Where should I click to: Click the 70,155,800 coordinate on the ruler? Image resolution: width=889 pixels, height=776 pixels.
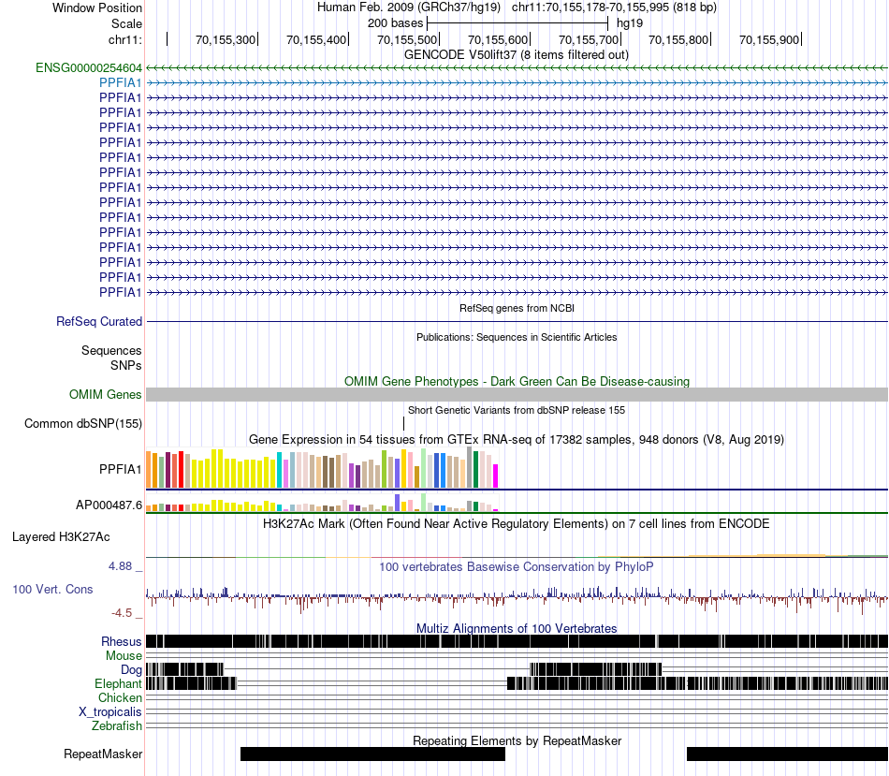[678, 39]
